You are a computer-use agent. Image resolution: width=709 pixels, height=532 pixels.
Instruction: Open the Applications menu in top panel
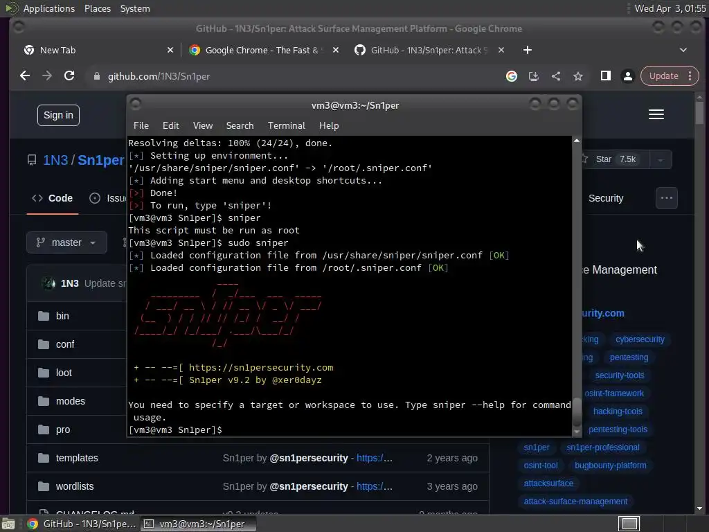pyautogui.click(x=49, y=8)
